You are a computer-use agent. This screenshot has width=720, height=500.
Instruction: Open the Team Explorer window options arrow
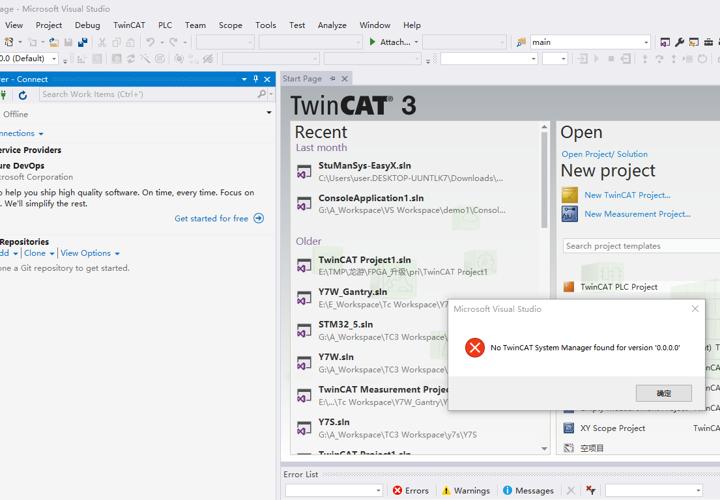pos(244,79)
